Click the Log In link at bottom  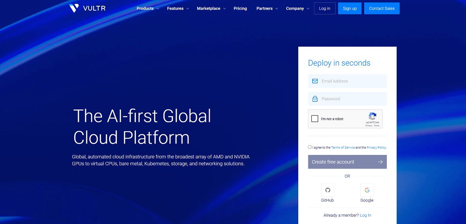pyautogui.click(x=365, y=215)
